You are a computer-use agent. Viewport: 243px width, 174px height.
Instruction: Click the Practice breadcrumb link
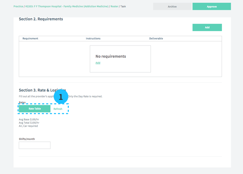click(18, 6)
